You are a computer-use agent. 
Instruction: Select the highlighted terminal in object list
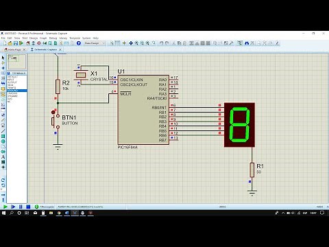tap(16, 91)
